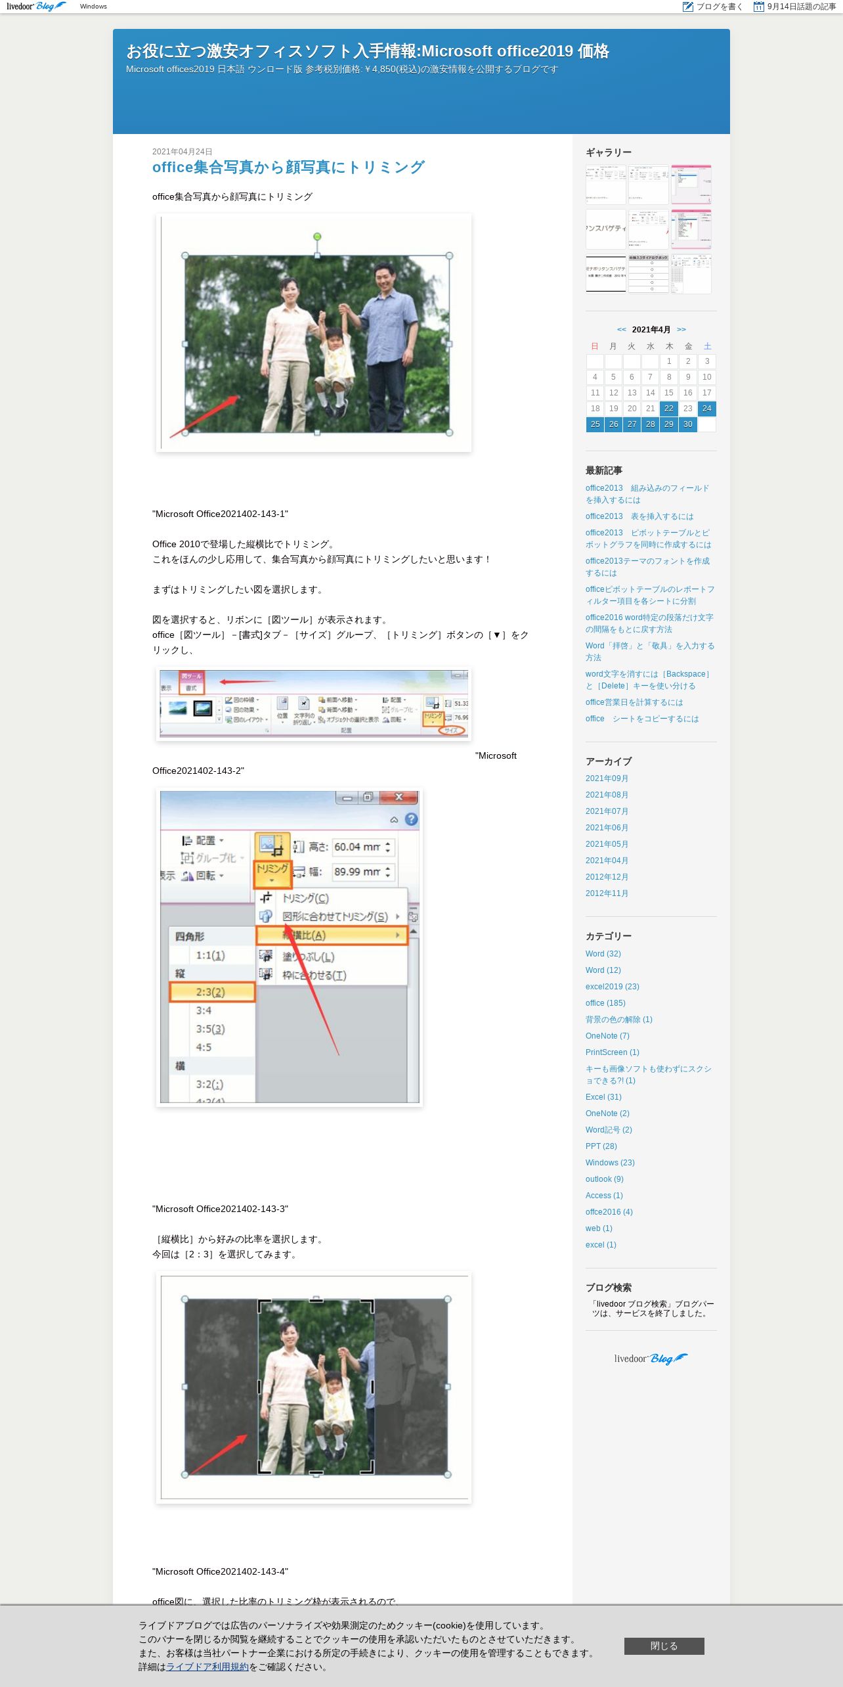The height and width of the screenshot is (1687, 843).
Task: Go to next month with >> arrow
Action: click(681, 330)
